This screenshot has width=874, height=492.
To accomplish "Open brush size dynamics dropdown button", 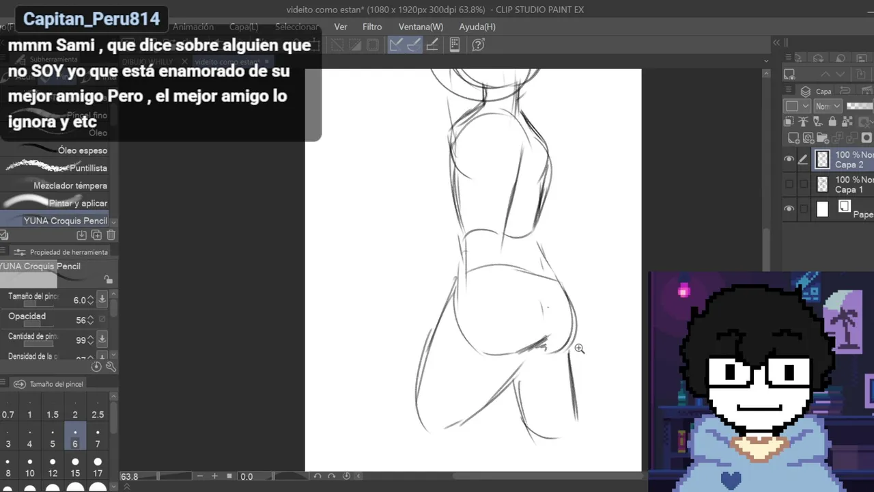I will pos(102,299).
